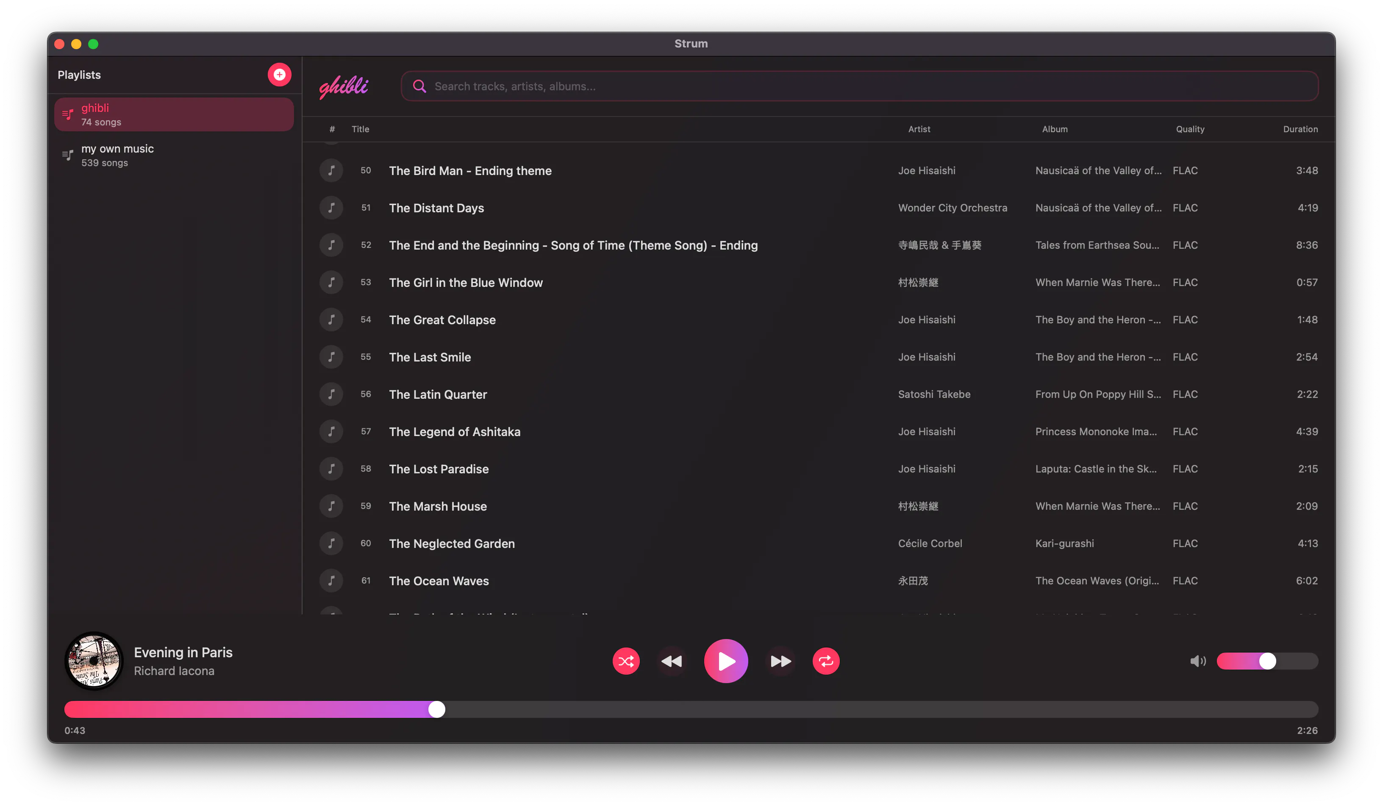Select track The Latin Quarter
Screen dimensions: 1383x806
437,394
